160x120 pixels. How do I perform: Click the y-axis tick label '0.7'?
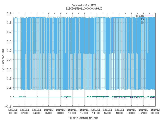point(9,32)
